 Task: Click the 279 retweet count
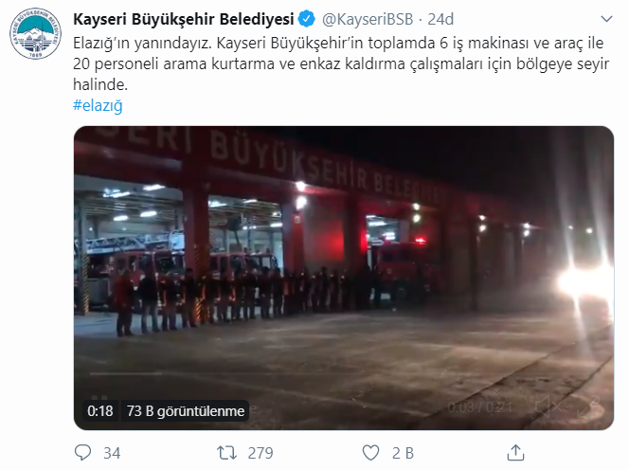[261, 453]
